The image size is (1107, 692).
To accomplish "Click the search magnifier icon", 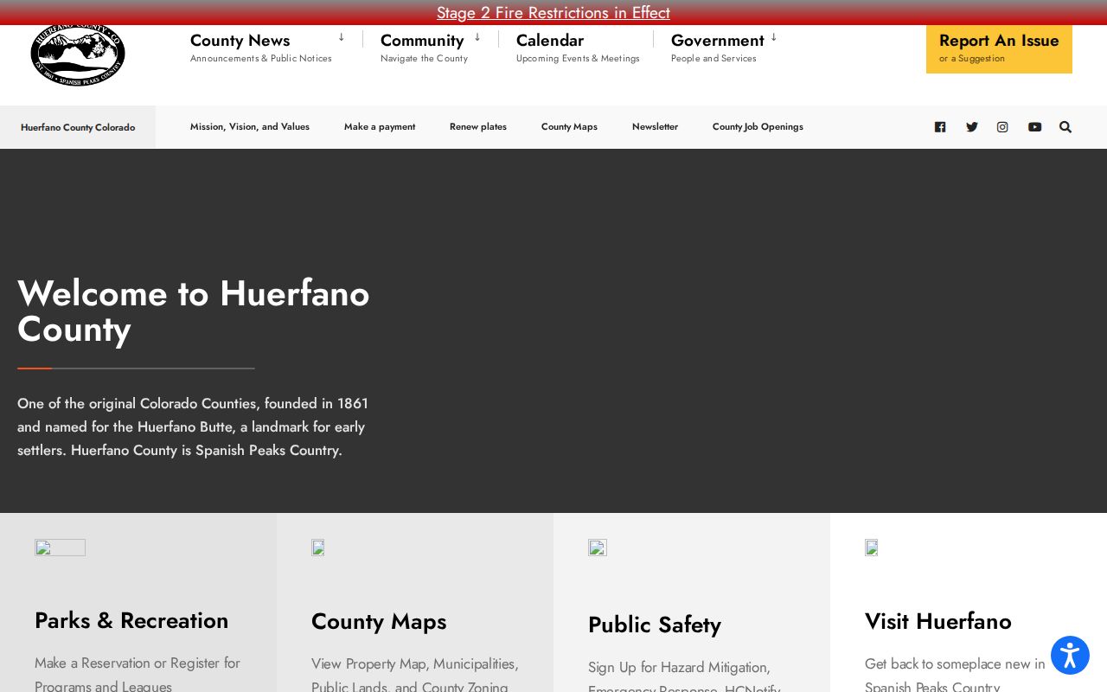I will [x=1065, y=127].
